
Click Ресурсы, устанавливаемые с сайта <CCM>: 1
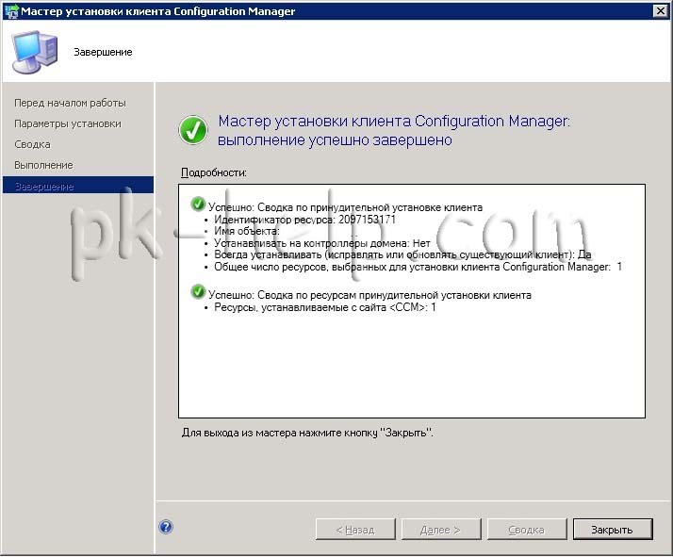click(325, 307)
